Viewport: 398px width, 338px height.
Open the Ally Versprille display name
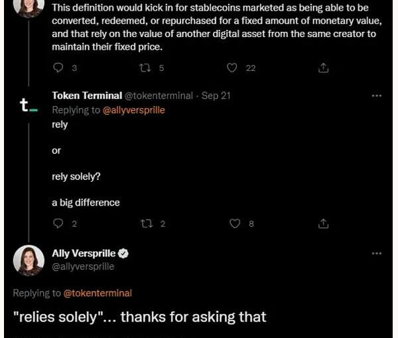pyautogui.click(x=84, y=253)
